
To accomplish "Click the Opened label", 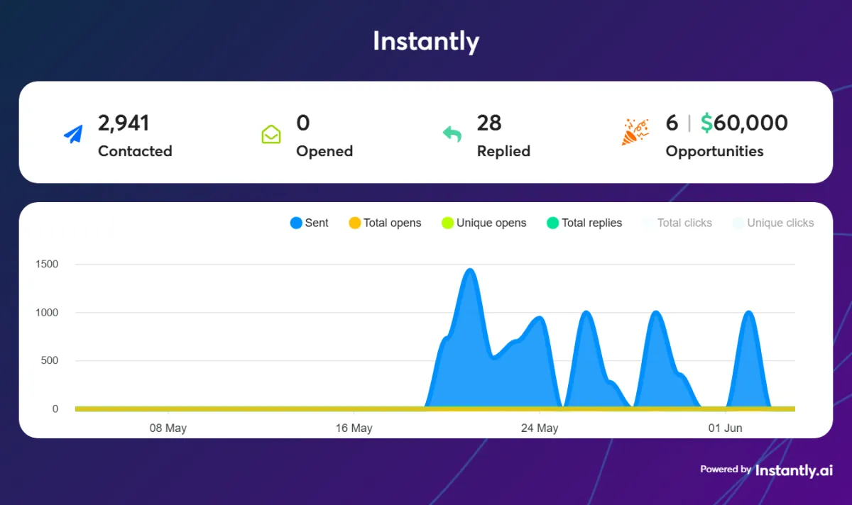I will 324,151.
